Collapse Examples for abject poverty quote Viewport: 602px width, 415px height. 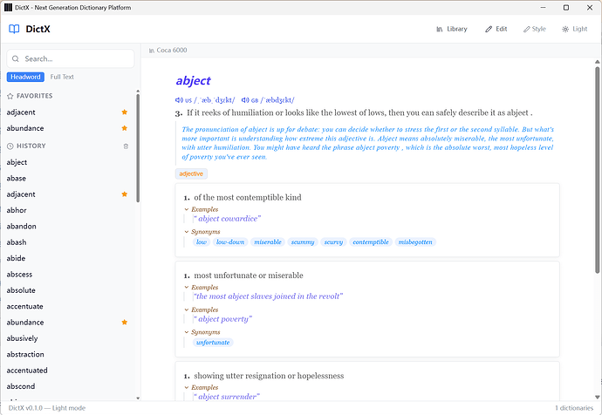202,310
